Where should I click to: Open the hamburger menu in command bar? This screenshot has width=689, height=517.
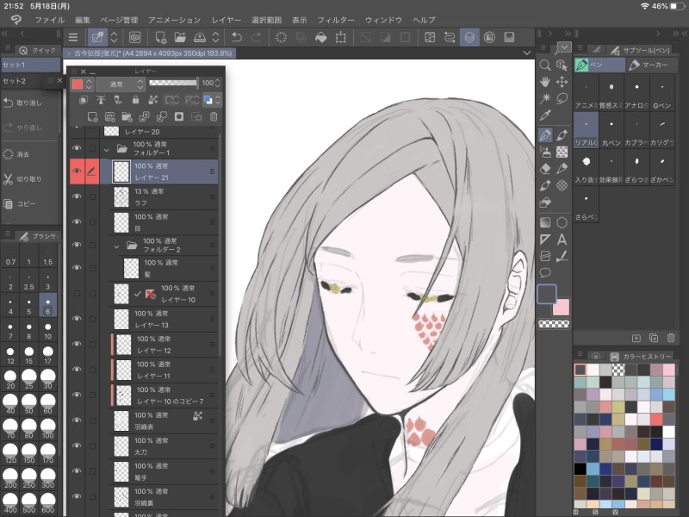point(73,37)
